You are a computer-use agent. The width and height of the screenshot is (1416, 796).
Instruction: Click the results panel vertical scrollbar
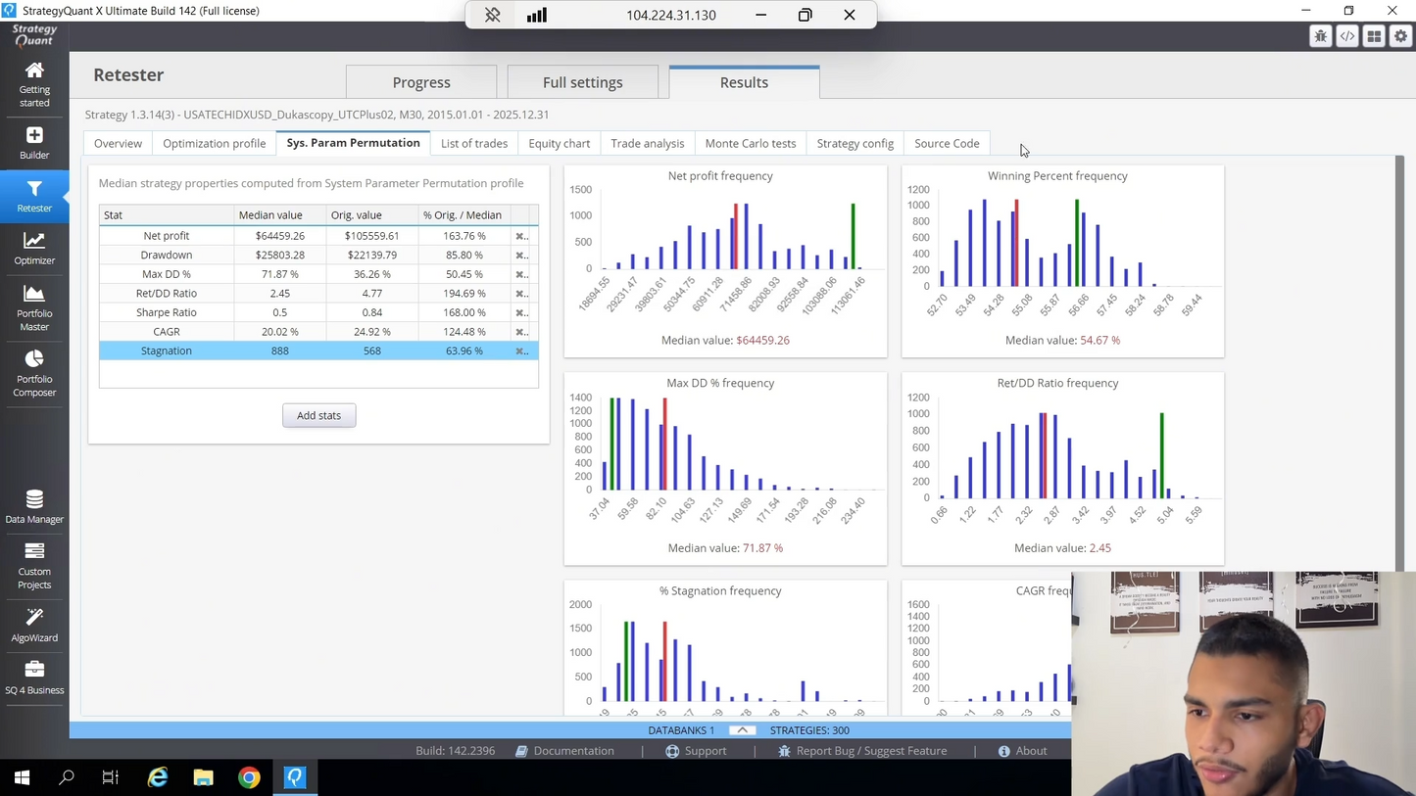click(x=1399, y=362)
